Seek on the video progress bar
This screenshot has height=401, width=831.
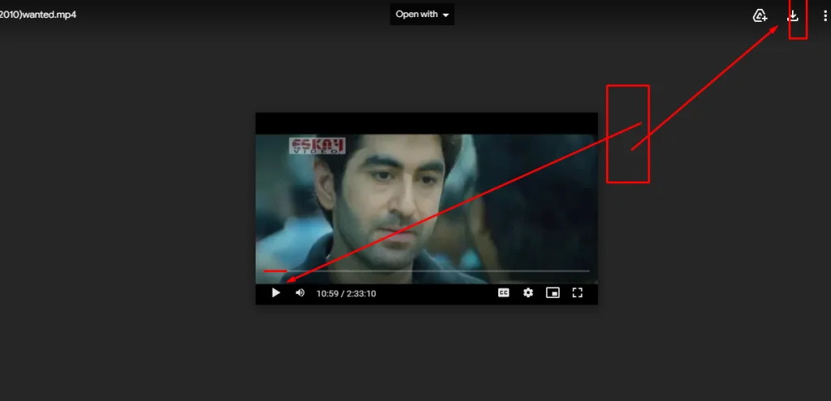(427, 271)
